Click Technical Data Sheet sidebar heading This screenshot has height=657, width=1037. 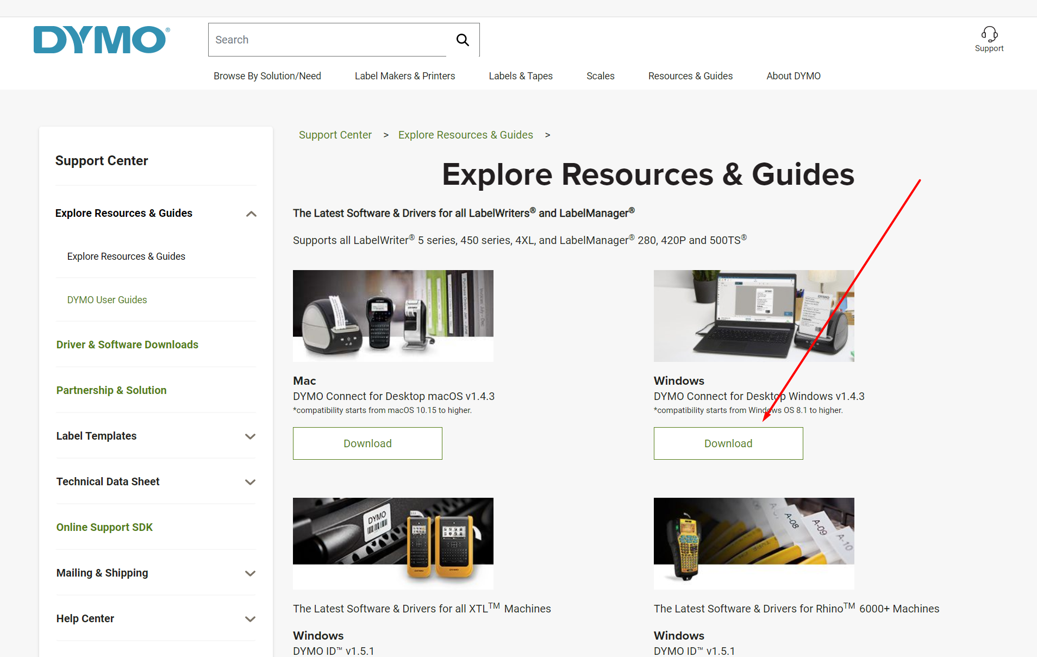click(108, 481)
